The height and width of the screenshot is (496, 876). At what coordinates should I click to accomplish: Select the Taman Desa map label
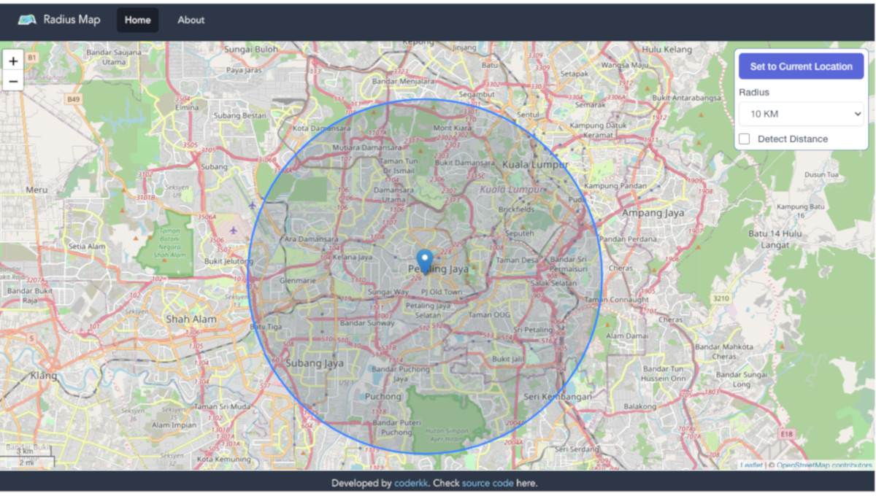click(517, 260)
